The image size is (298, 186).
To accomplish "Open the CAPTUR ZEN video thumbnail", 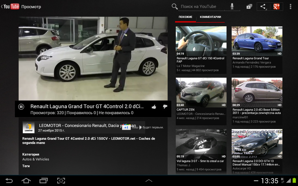I will pos(201,92).
